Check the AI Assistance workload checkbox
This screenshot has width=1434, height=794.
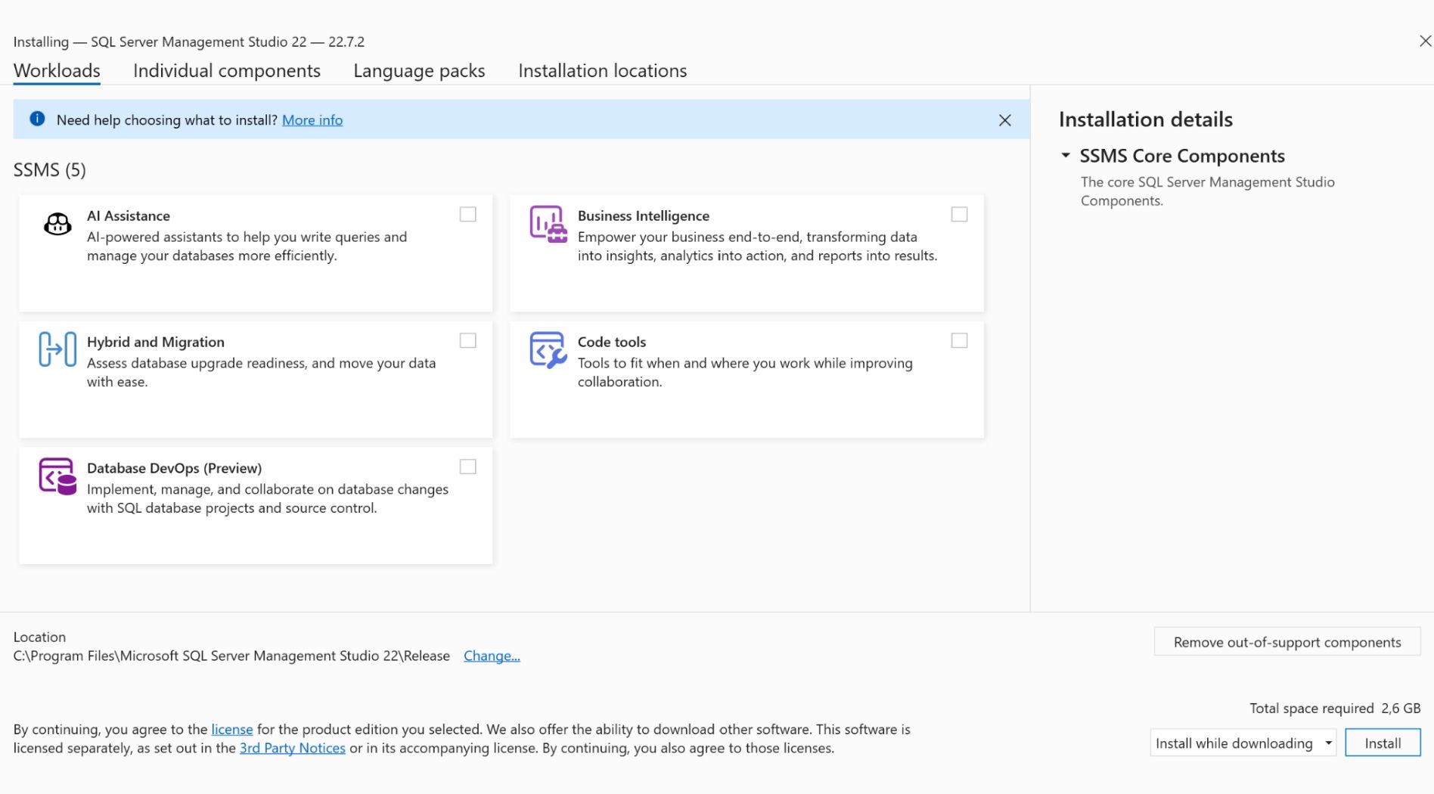pos(468,215)
